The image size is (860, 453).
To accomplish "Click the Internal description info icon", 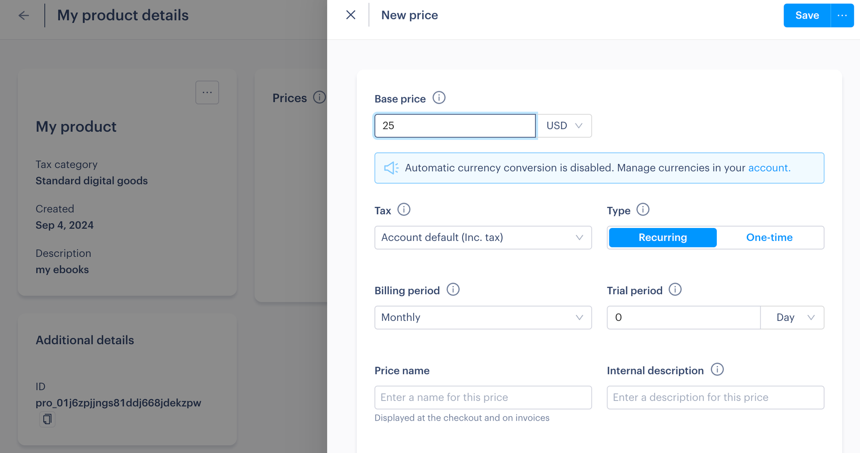I will (717, 370).
